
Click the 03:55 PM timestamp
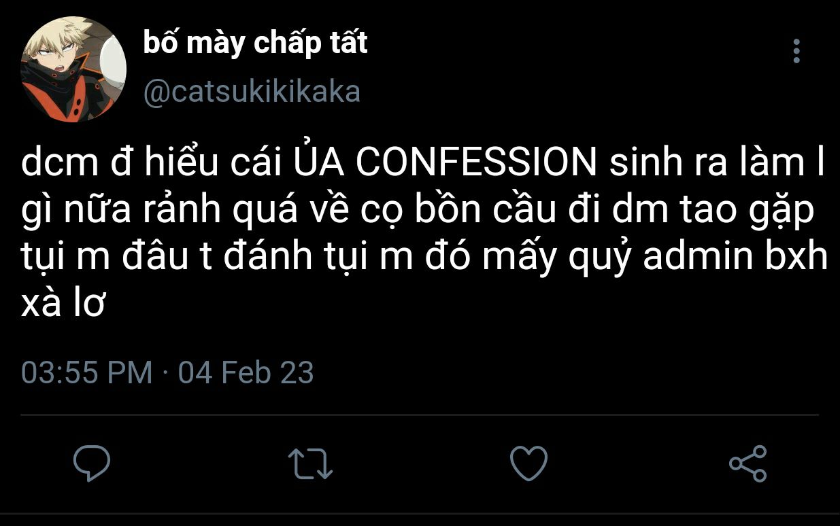pos(87,373)
